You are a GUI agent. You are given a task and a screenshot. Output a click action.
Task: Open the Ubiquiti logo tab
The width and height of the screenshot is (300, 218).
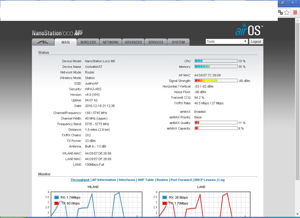[43, 42]
